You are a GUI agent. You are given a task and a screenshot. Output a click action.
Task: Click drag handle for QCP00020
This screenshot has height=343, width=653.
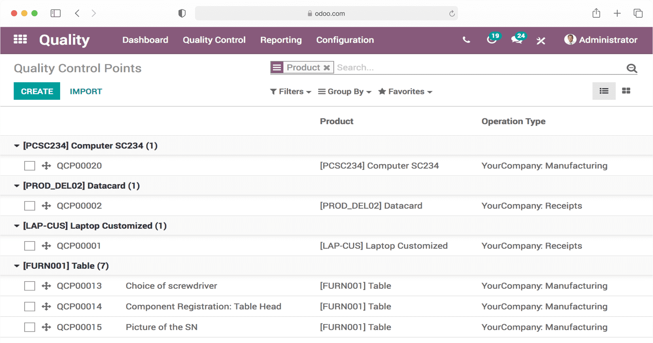click(46, 166)
